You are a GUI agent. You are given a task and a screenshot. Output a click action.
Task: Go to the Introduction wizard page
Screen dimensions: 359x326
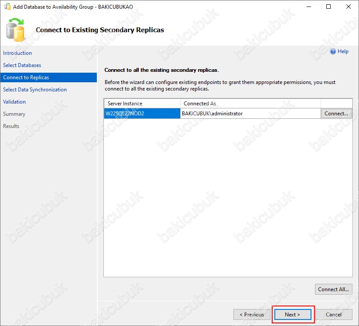(17, 53)
